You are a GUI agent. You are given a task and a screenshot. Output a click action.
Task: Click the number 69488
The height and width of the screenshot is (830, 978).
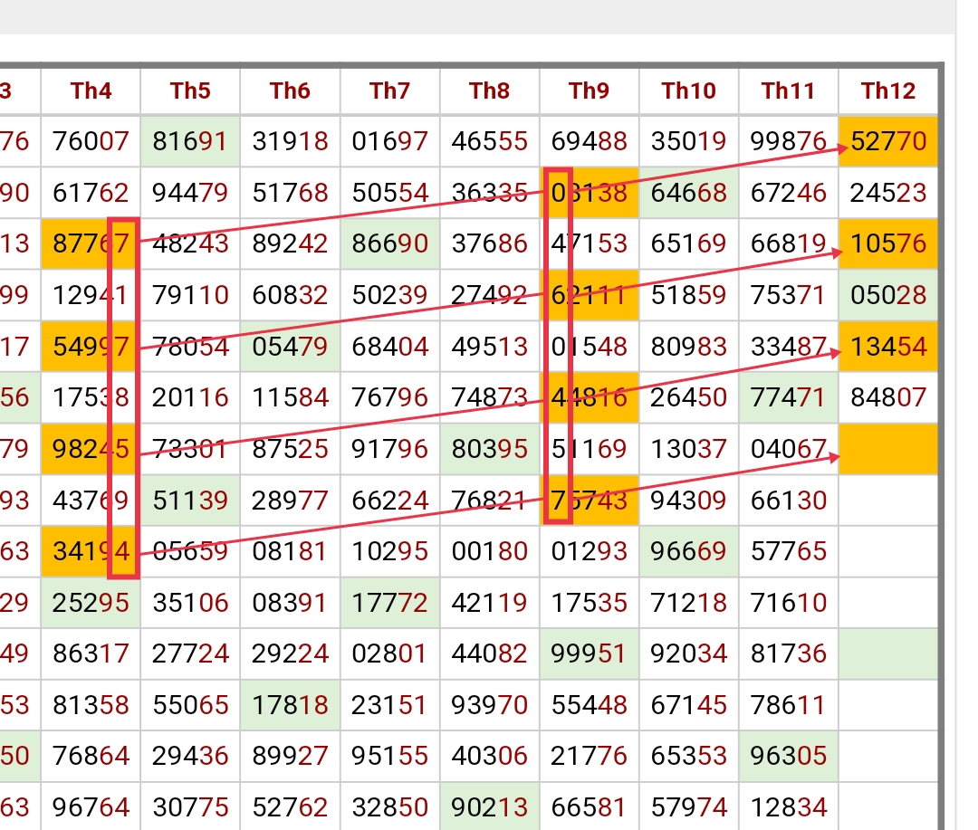coord(590,141)
